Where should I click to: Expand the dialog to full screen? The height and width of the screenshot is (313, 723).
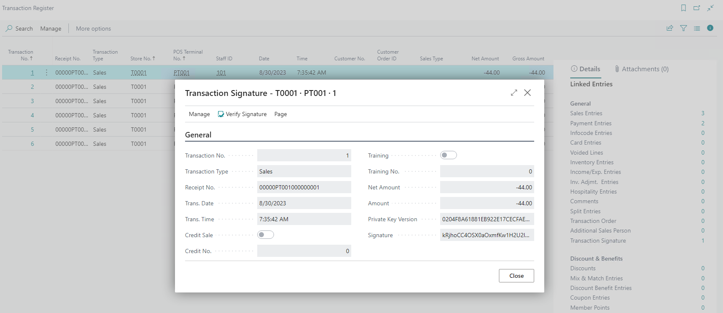(514, 93)
